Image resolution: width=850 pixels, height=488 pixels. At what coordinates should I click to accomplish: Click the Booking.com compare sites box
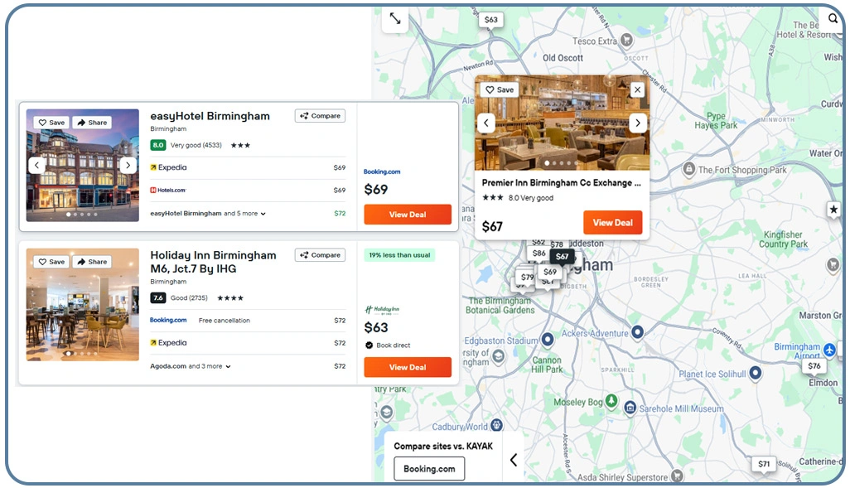[x=429, y=469]
